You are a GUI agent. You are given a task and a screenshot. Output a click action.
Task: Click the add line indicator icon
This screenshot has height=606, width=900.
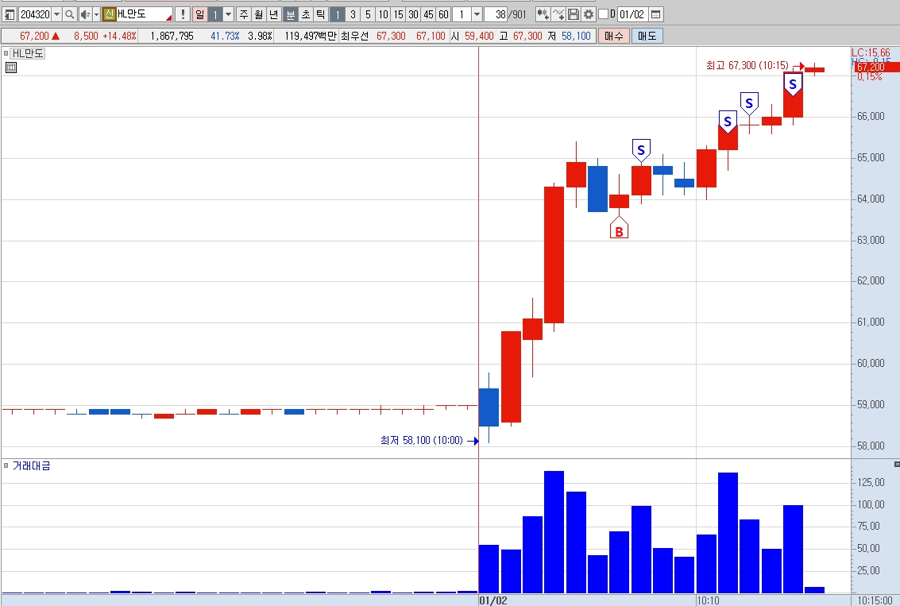pyautogui.click(x=558, y=14)
